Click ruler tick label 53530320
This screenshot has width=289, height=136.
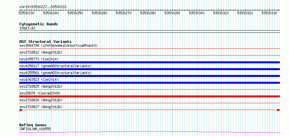pyautogui.click(x=245, y=13)
